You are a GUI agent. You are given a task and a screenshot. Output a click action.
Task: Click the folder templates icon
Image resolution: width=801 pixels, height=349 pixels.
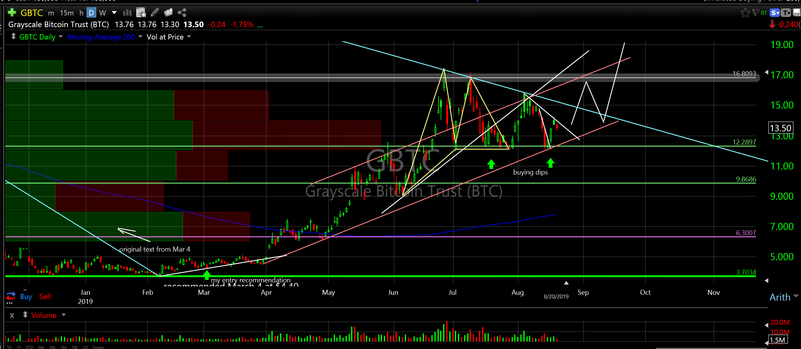[x=168, y=13]
